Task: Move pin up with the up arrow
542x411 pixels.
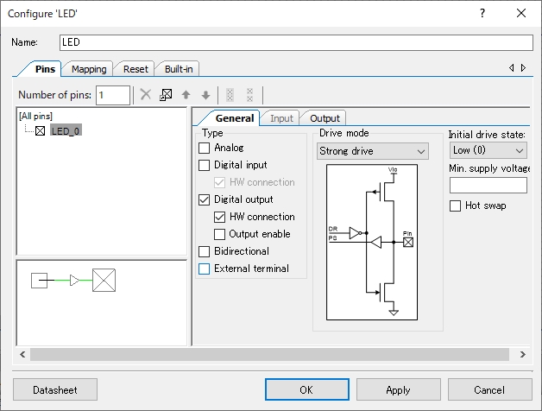Action: coord(186,94)
